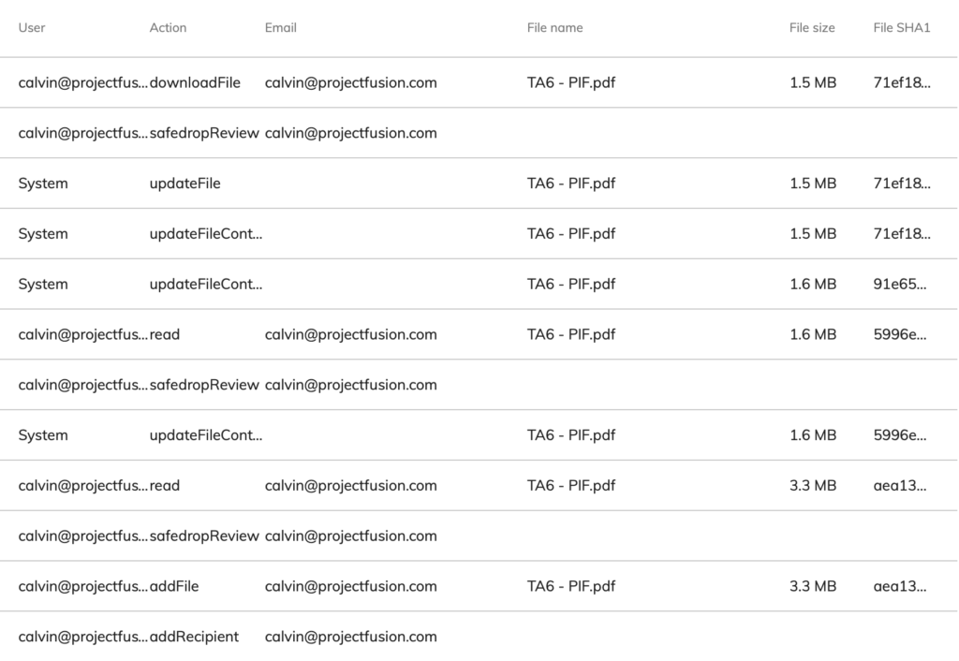Image resolution: width=959 pixels, height=661 pixels.
Task: Click the 91e65... SHA1 hash value
Action: (900, 285)
